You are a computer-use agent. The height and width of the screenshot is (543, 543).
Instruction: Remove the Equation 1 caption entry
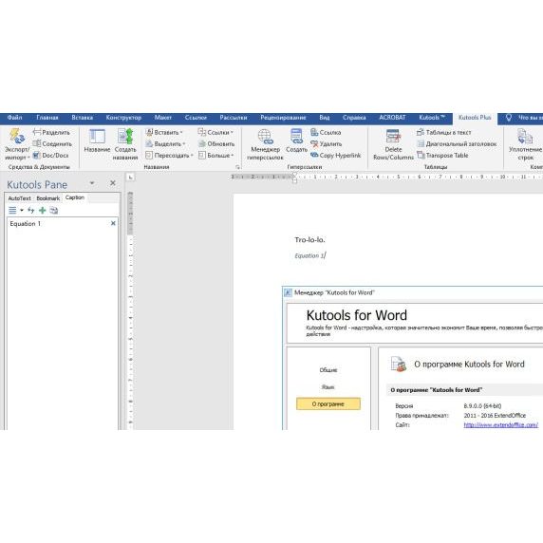tap(113, 223)
